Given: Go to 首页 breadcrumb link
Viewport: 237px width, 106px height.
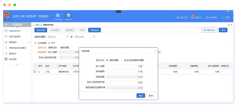Looking at the screenshot, I should click(x=37, y=25).
